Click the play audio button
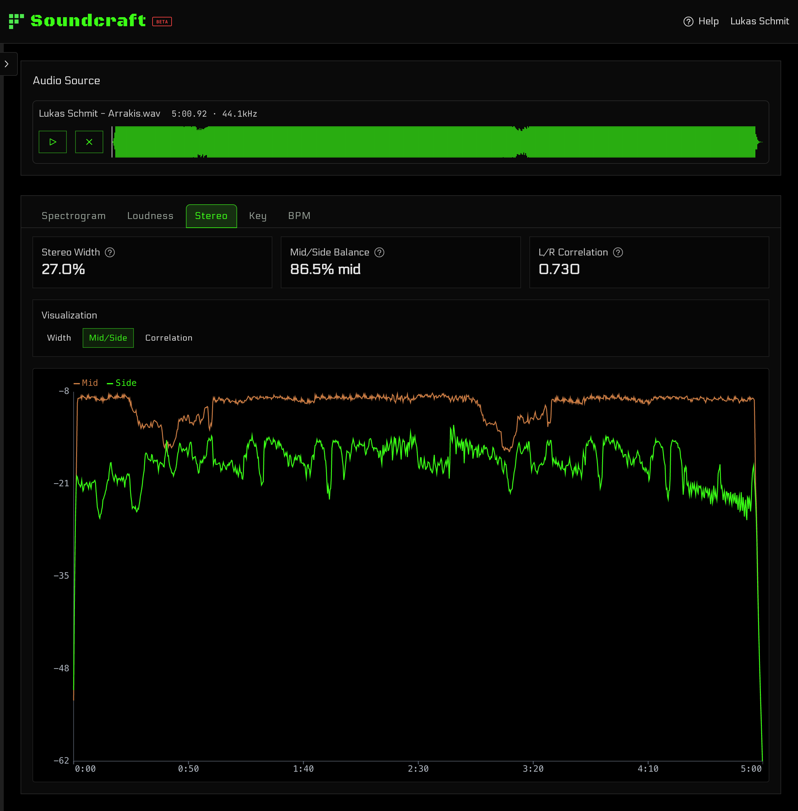 click(52, 142)
